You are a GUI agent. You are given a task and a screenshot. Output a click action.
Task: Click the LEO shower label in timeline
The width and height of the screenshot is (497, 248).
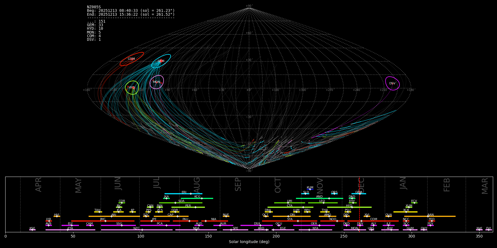pos(322,201)
